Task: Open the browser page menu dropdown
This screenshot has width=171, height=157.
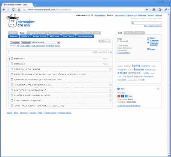Action: [x=160, y=9]
